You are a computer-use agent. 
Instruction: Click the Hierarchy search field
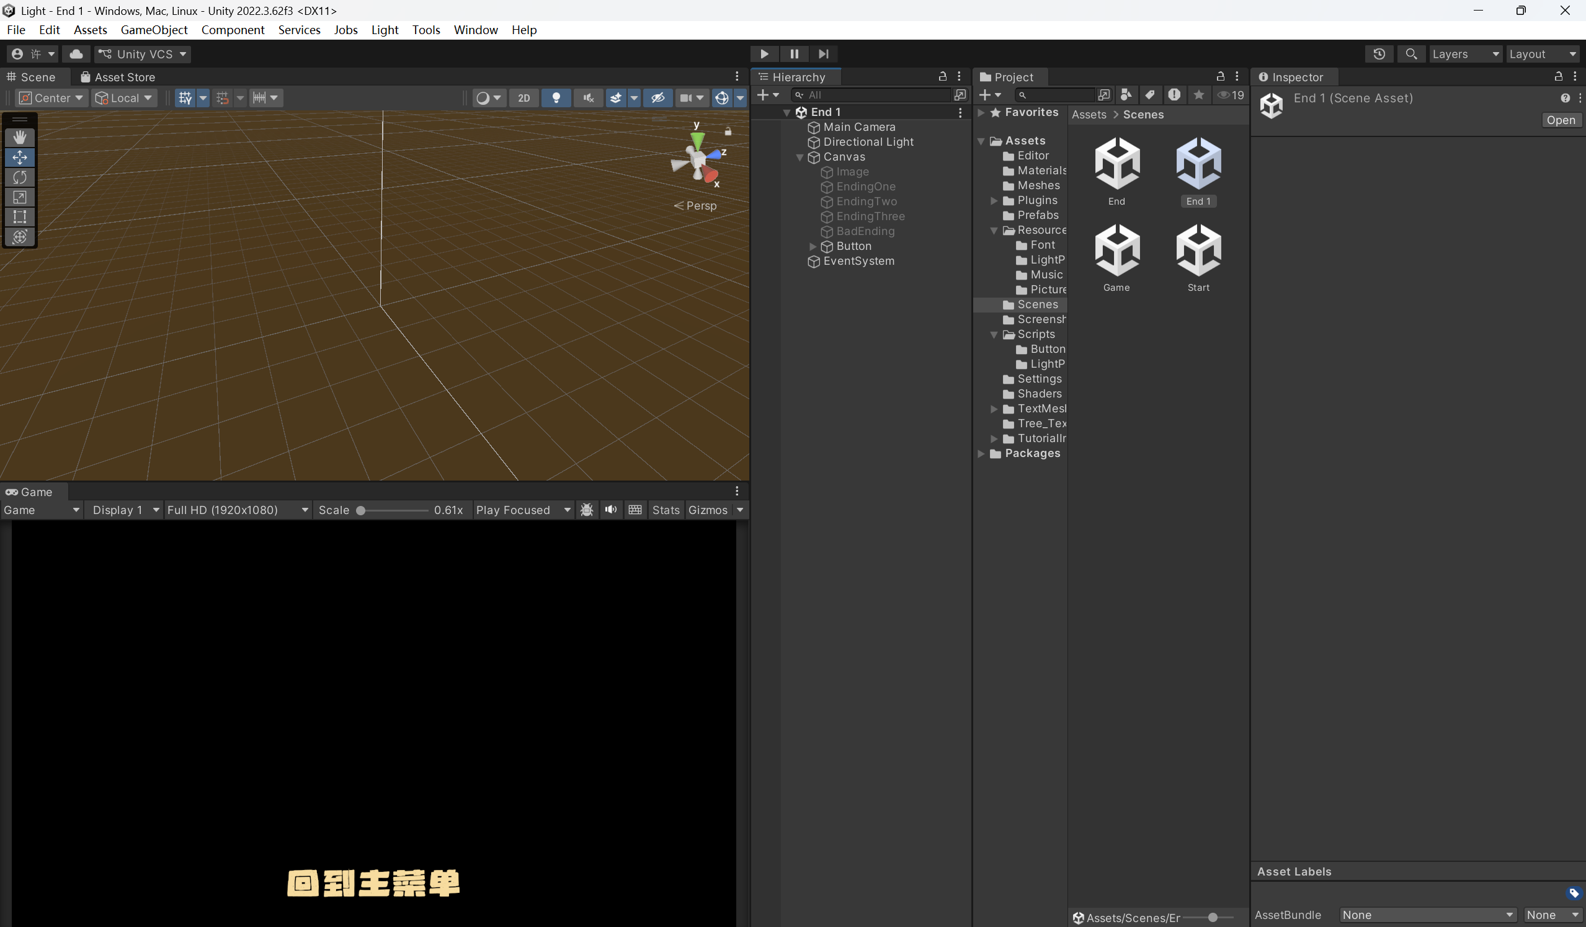(871, 95)
